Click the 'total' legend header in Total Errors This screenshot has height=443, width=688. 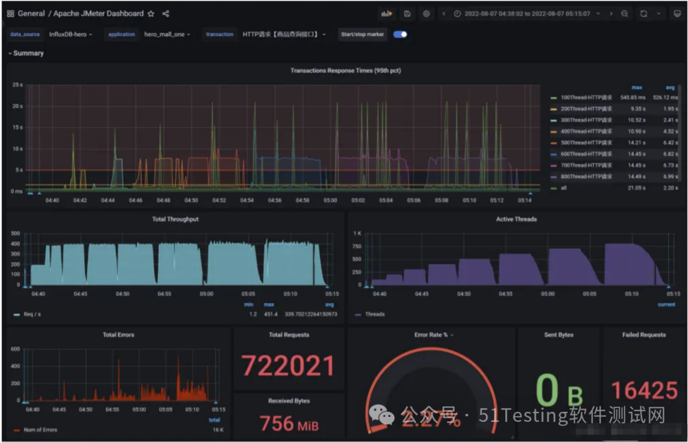[214, 419]
